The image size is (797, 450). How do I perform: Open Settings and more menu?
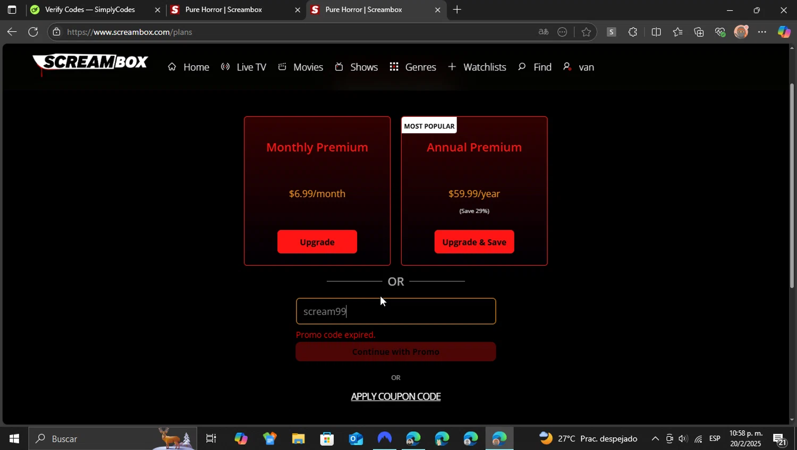tap(762, 32)
